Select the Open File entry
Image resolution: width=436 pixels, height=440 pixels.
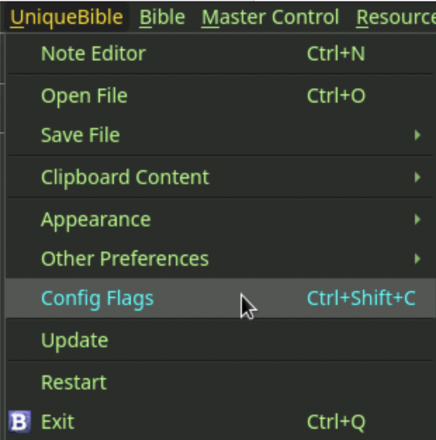coord(220,96)
